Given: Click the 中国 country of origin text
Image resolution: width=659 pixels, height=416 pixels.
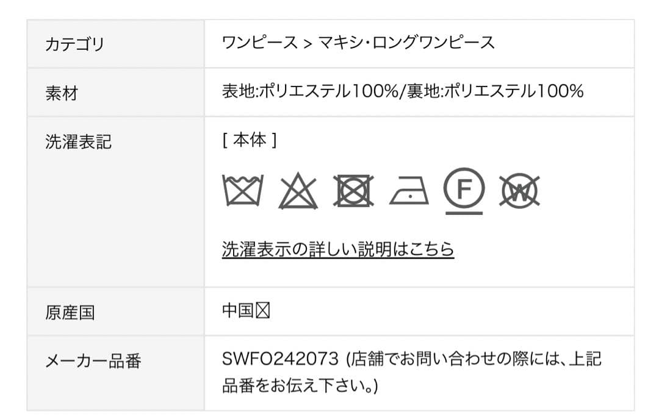Looking at the screenshot, I should 238,311.
